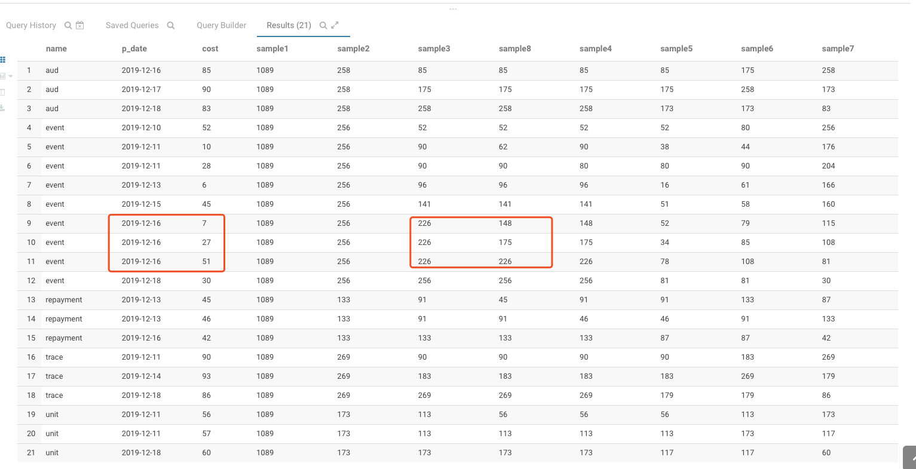Click the sample7 column header
This screenshot has height=469, width=916.
tap(838, 48)
